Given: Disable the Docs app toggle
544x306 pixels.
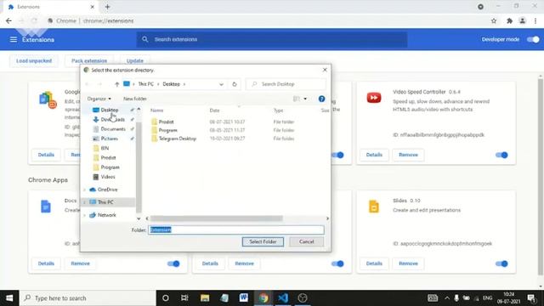Looking at the screenshot, I should [173, 263].
